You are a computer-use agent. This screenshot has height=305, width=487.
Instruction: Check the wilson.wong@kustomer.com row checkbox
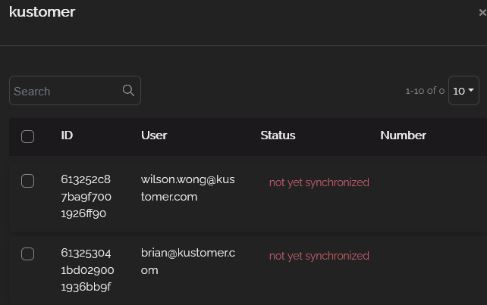pos(27,181)
